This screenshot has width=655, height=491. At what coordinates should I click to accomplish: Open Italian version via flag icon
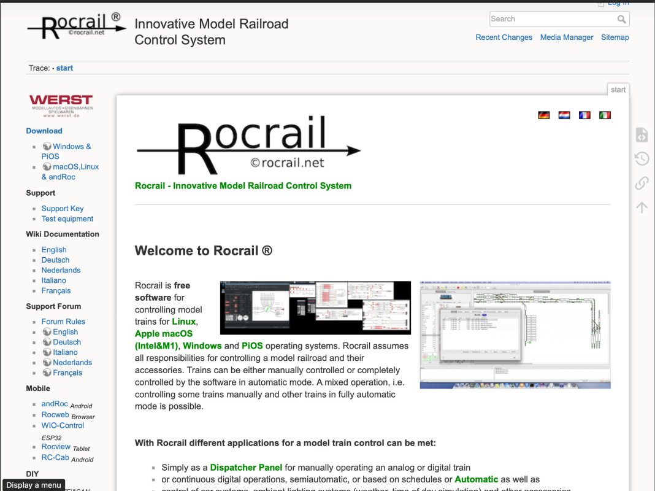click(x=605, y=115)
